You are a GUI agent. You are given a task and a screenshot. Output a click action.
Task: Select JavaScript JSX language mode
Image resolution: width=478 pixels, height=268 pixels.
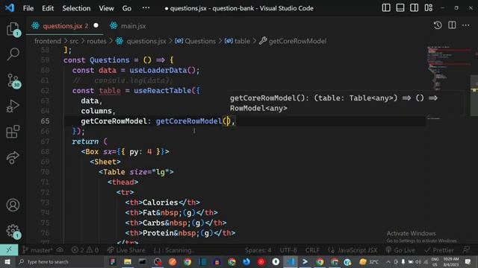coord(353,250)
